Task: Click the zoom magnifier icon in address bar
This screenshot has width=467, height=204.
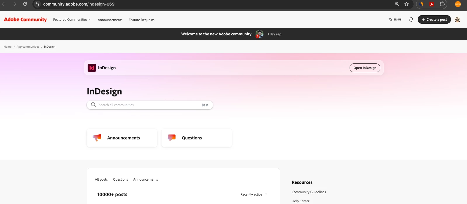Action: pos(397,4)
